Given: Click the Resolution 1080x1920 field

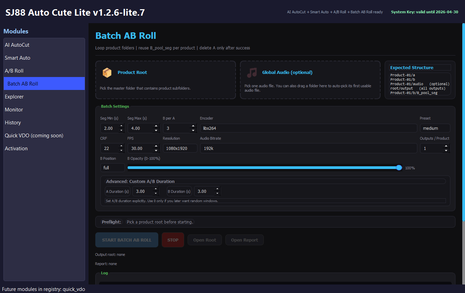Looking at the screenshot, I should (x=180, y=148).
